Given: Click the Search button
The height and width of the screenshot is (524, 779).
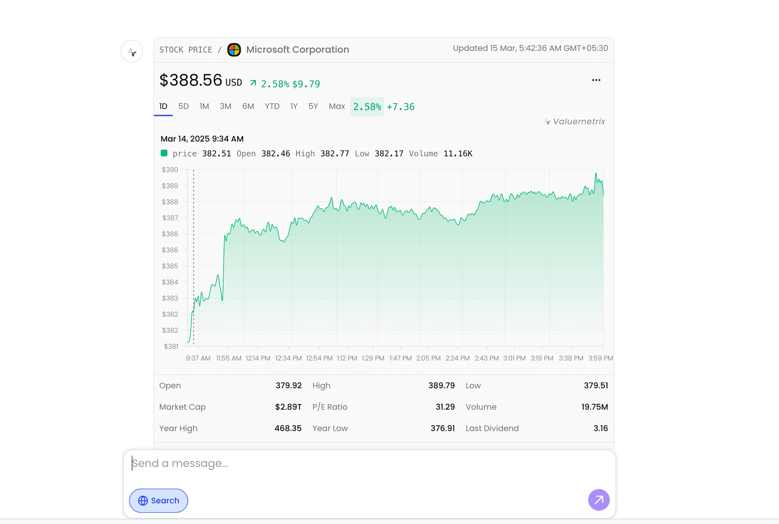Looking at the screenshot, I should point(158,500).
